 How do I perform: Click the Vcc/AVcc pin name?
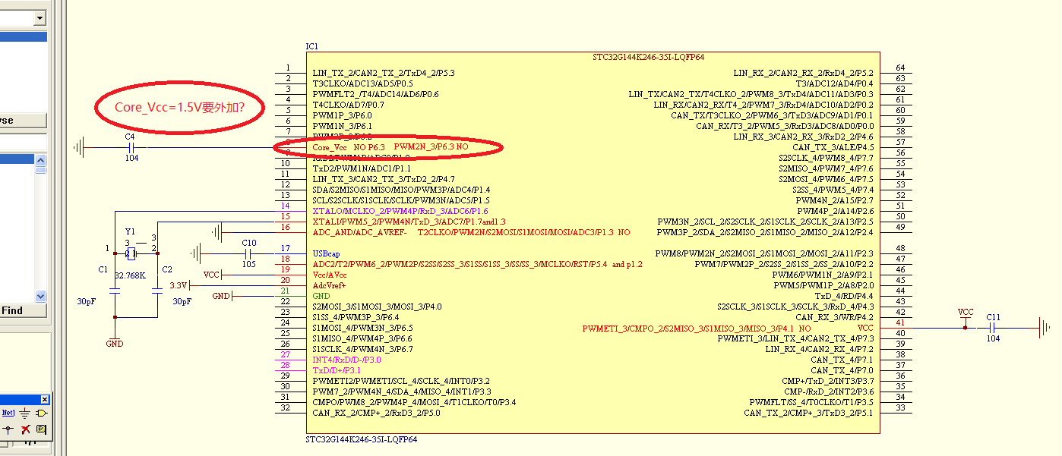point(329,274)
